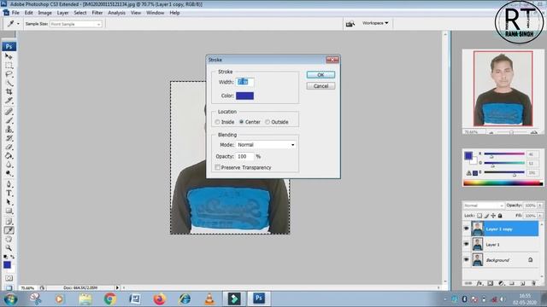Select the History Brush tool
The image size is (547, 307).
click(9, 138)
